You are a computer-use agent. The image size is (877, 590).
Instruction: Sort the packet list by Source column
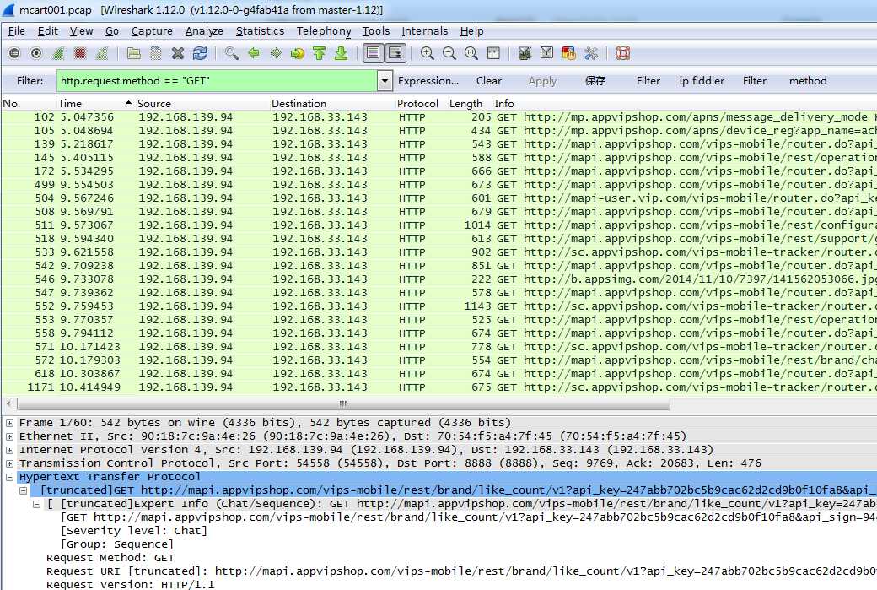pyautogui.click(x=202, y=104)
